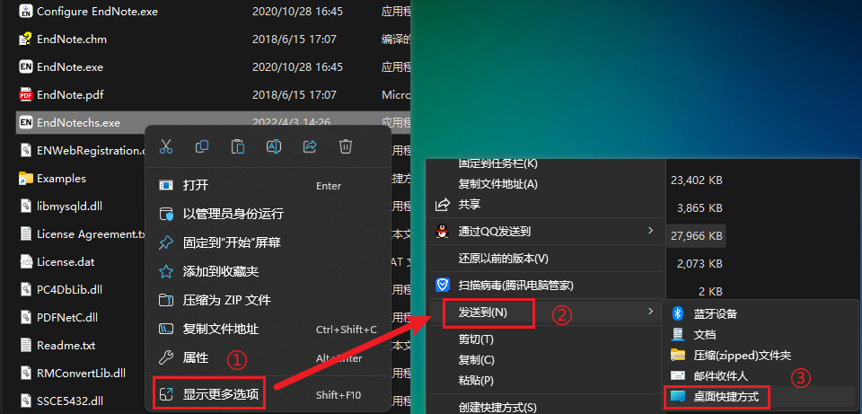Choose 固定到"开始"屏幕 menu entry
The height and width of the screenshot is (414, 862).
coord(268,242)
